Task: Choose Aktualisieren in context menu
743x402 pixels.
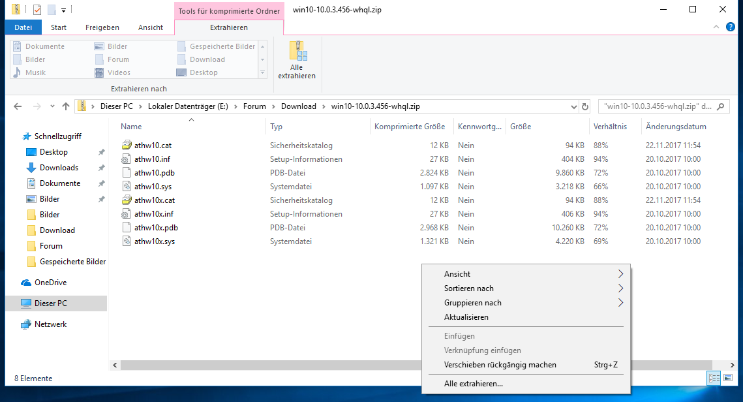Action: click(526, 317)
